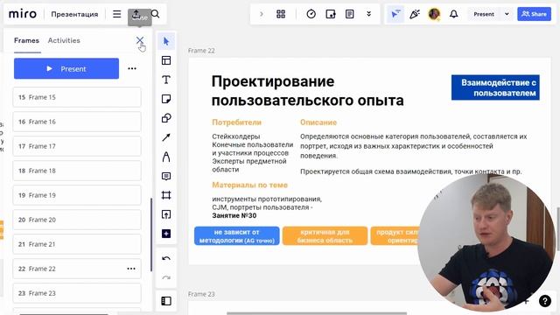The height and width of the screenshot is (315, 560).
Task: Select Frame 18 in the list
Action: tap(77, 171)
